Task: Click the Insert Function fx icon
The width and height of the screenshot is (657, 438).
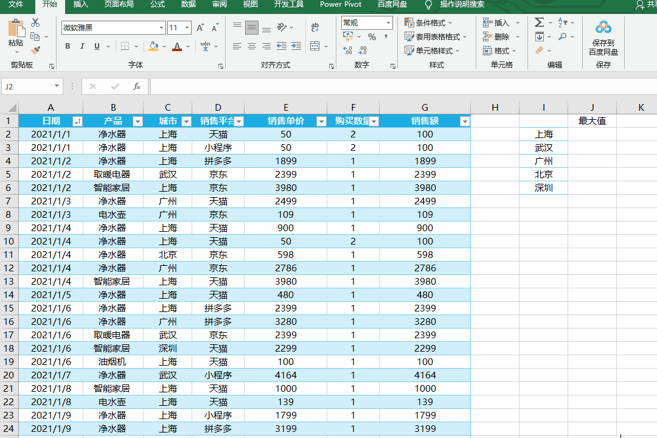Action: [x=137, y=86]
